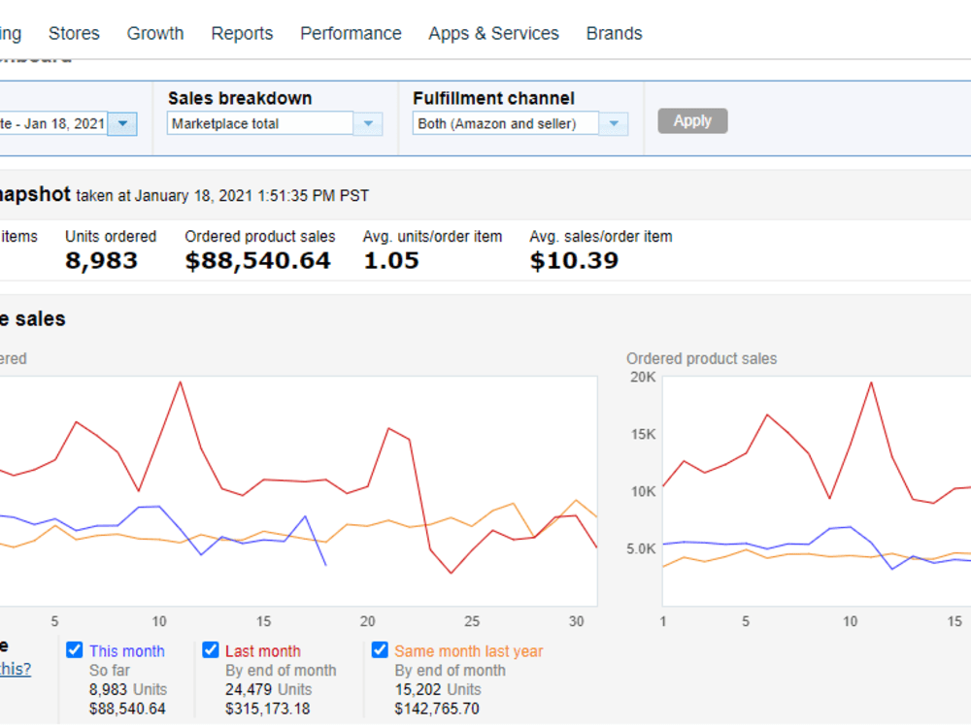The width and height of the screenshot is (971, 728).
Task: Open the Fulfillment channel Both box
Action: 505,123
